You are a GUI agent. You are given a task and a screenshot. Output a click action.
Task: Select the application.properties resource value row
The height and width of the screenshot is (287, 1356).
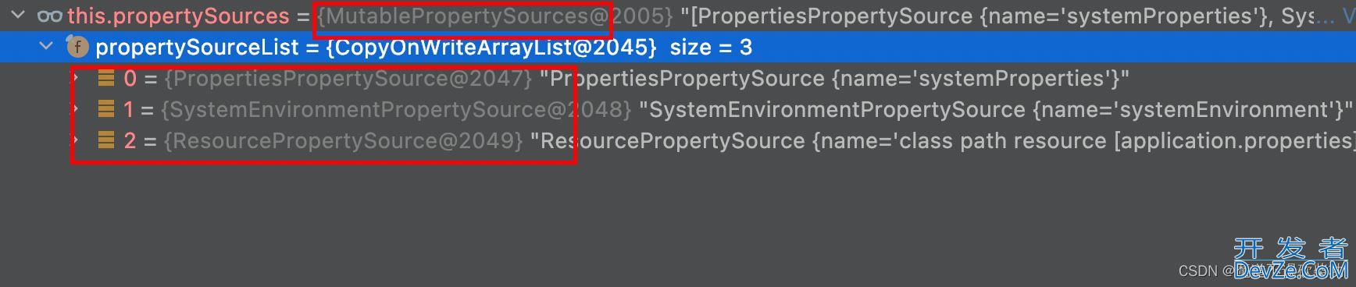pos(678,140)
